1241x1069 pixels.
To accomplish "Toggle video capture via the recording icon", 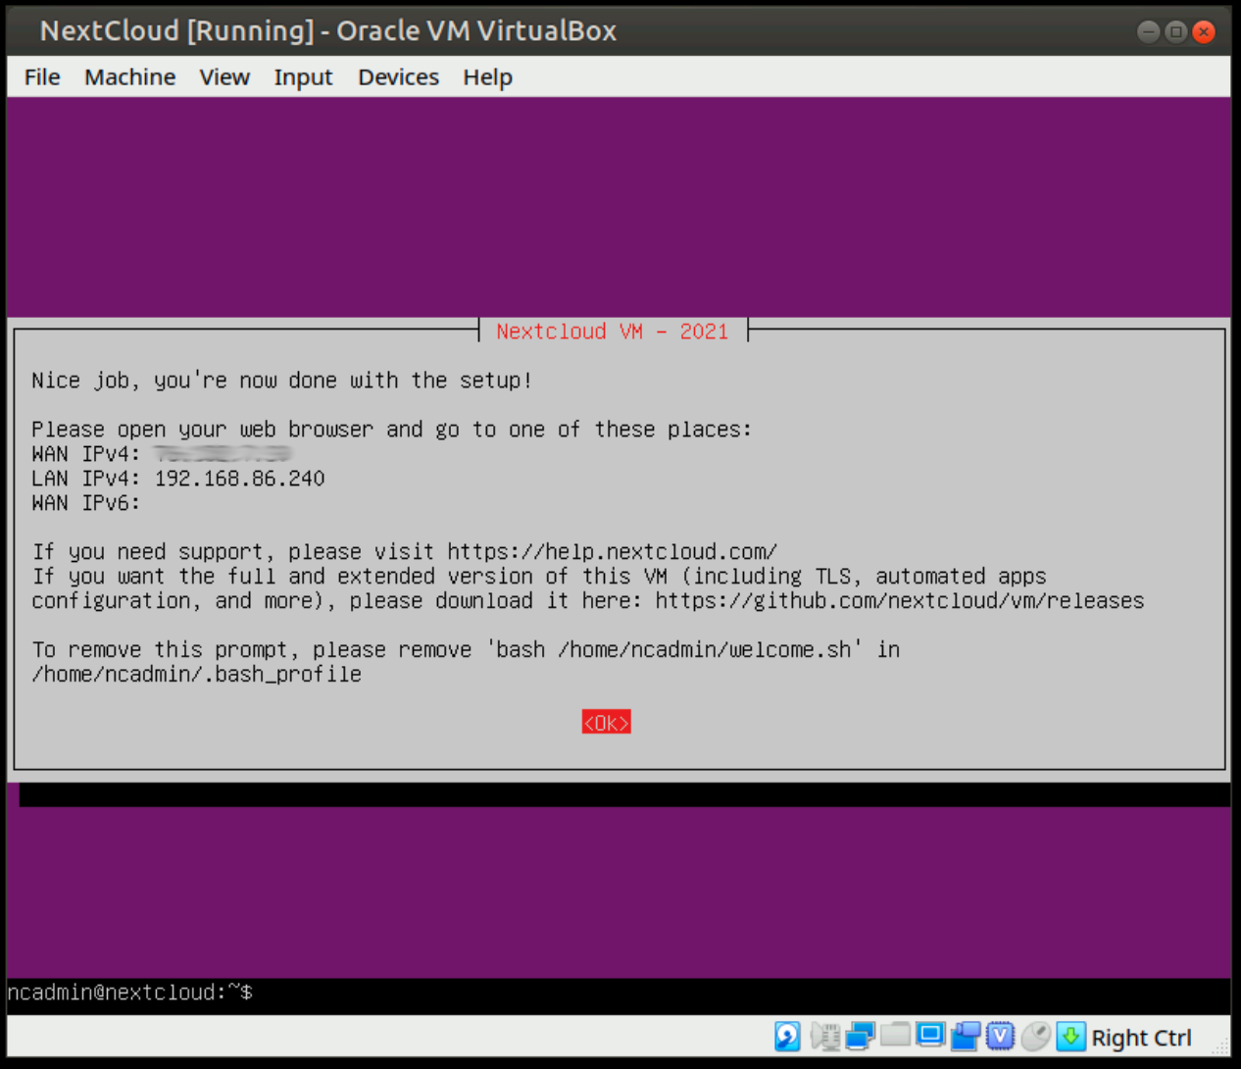I will (x=965, y=1036).
